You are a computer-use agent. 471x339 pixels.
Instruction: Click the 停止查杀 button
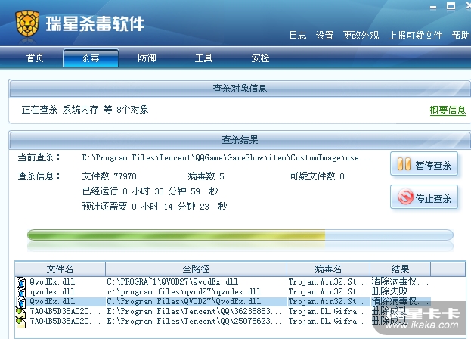(x=424, y=197)
